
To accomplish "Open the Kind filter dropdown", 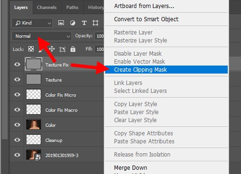I will [x=32, y=23].
